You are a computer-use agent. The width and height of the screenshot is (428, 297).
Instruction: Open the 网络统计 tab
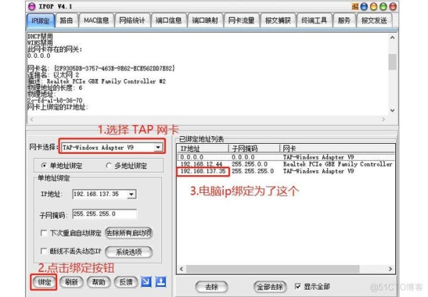132,21
